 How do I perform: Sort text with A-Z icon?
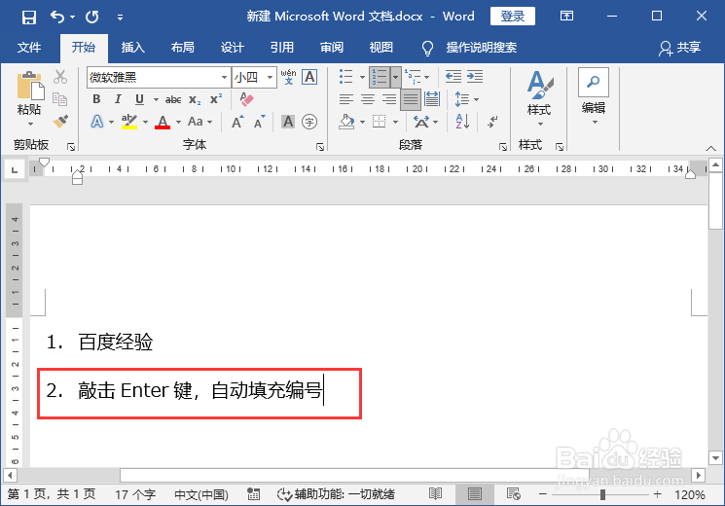tap(462, 122)
